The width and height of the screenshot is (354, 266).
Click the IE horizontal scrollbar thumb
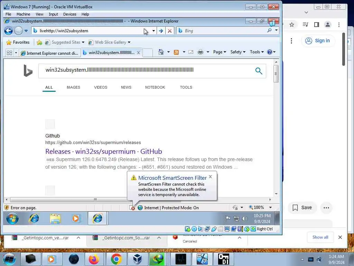pos(95,199)
